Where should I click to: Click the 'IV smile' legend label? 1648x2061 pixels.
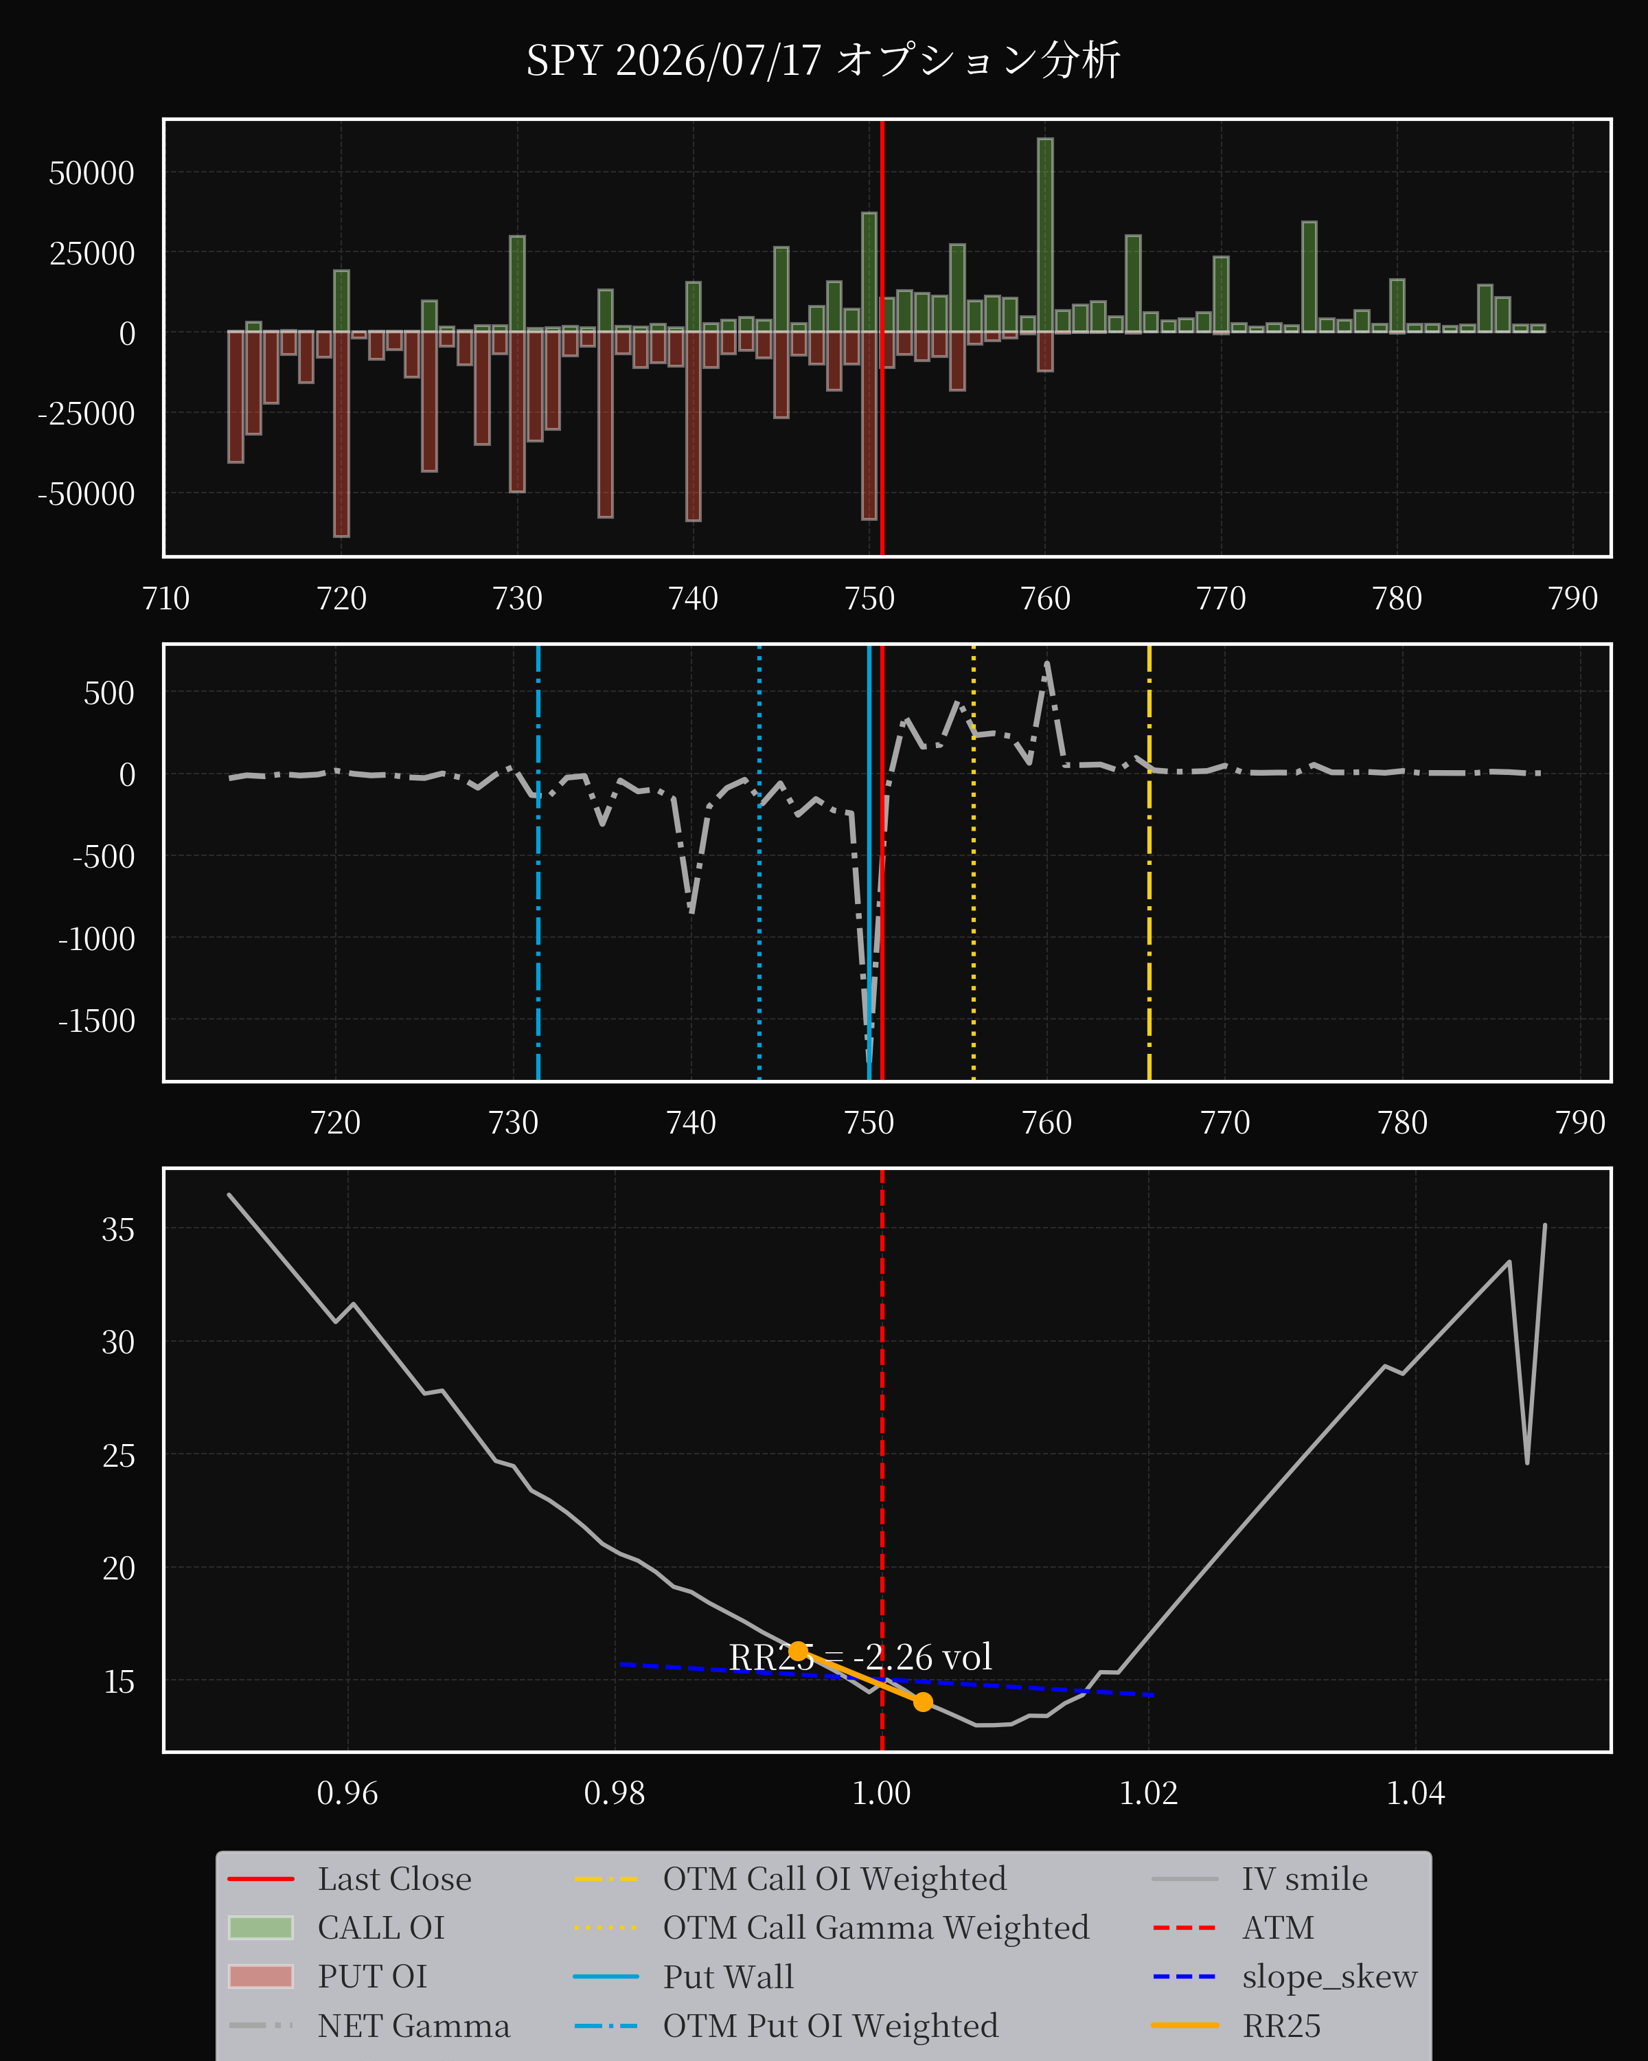pyautogui.click(x=1304, y=1880)
